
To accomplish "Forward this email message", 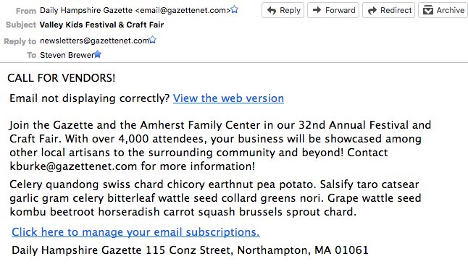I will (333, 10).
